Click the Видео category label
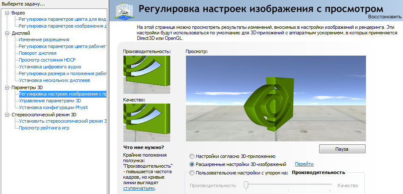403x194 pixels. (x=18, y=13)
